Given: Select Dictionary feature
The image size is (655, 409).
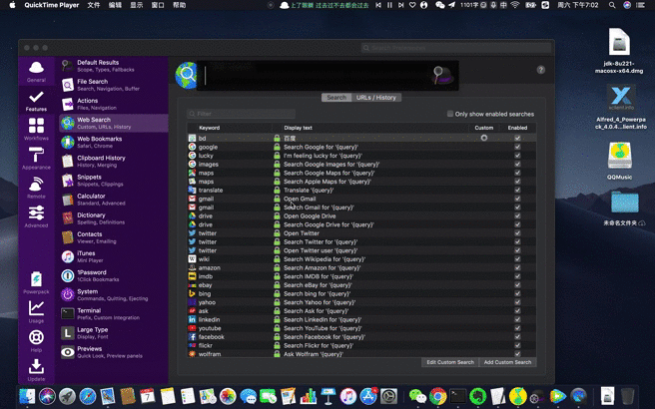Looking at the screenshot, I should point(114,218).
